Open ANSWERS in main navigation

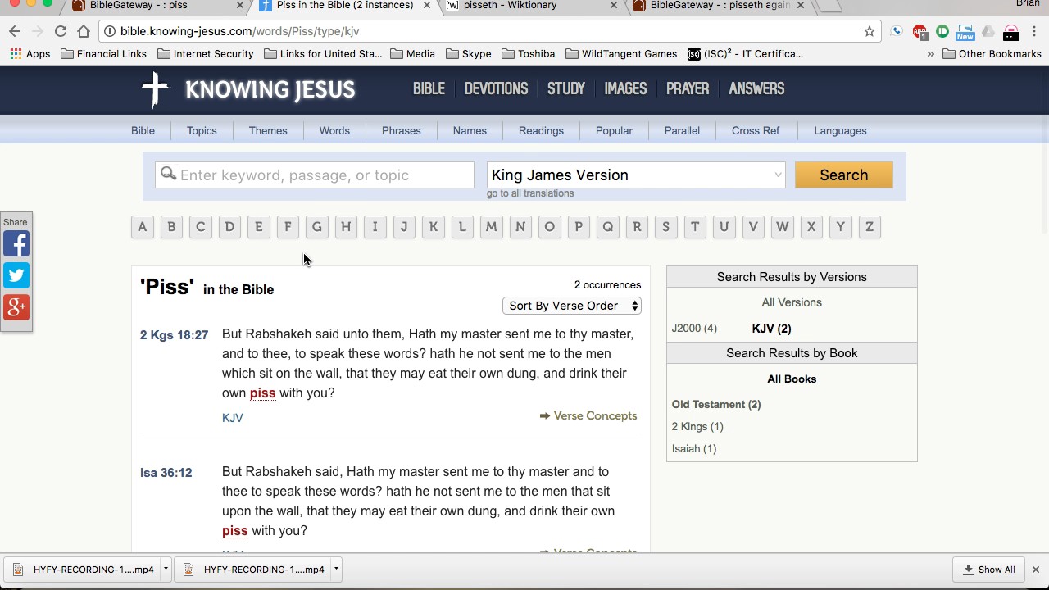pos(756,88)
